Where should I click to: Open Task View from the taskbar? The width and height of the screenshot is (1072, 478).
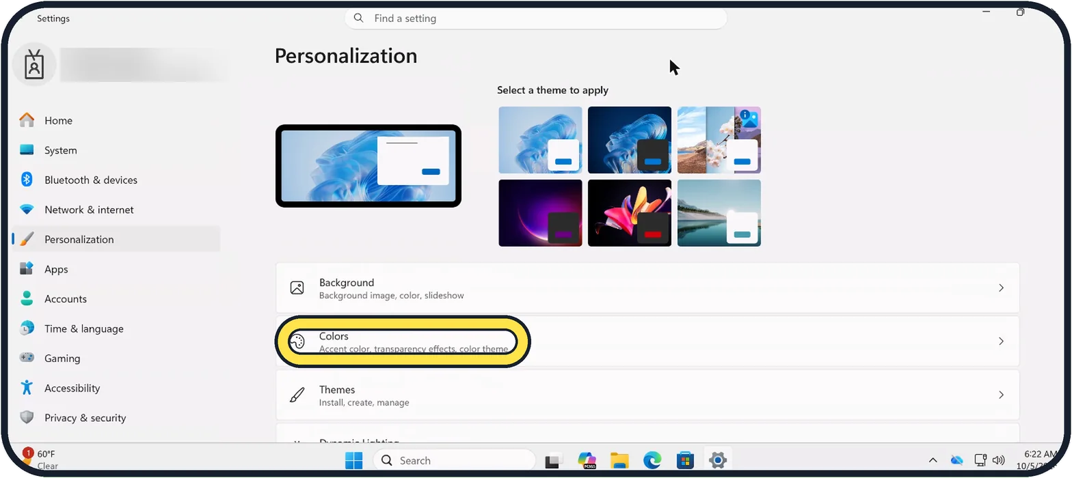point(553,460)
